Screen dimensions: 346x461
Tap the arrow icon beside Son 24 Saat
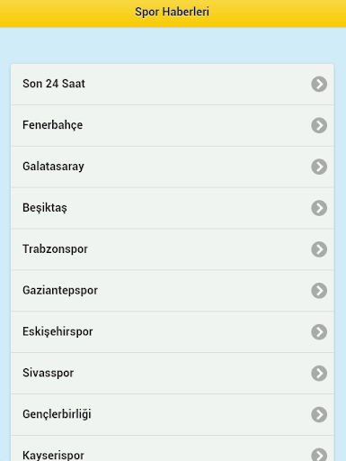pos(319,84)
